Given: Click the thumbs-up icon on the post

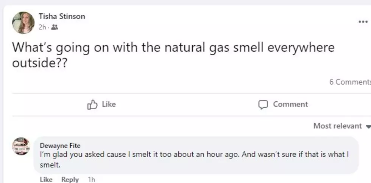Looking at the screenshot, I should point(92,104).
